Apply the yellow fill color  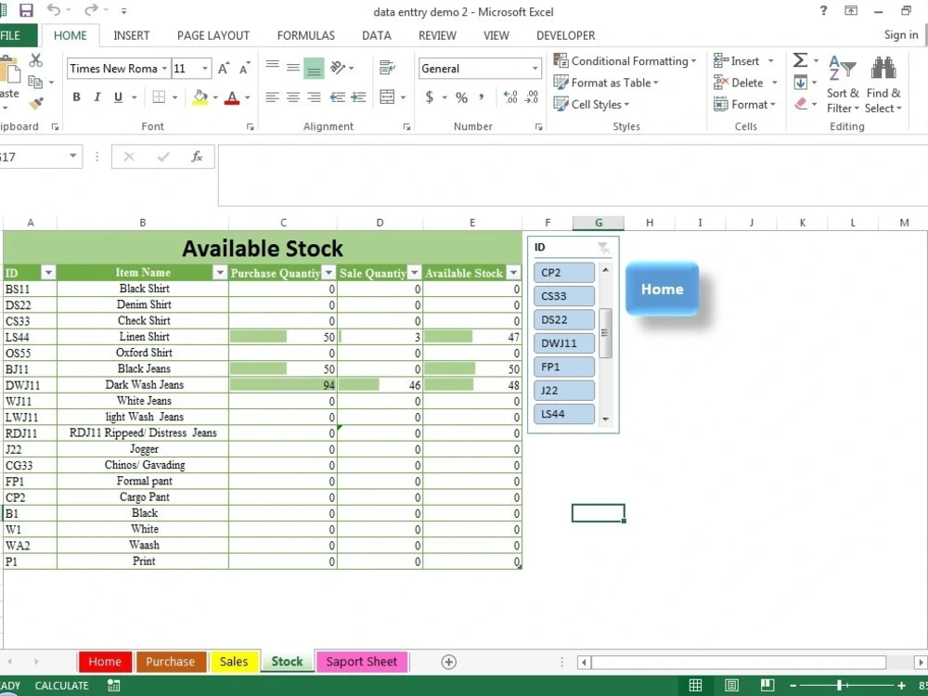(200, 97)
